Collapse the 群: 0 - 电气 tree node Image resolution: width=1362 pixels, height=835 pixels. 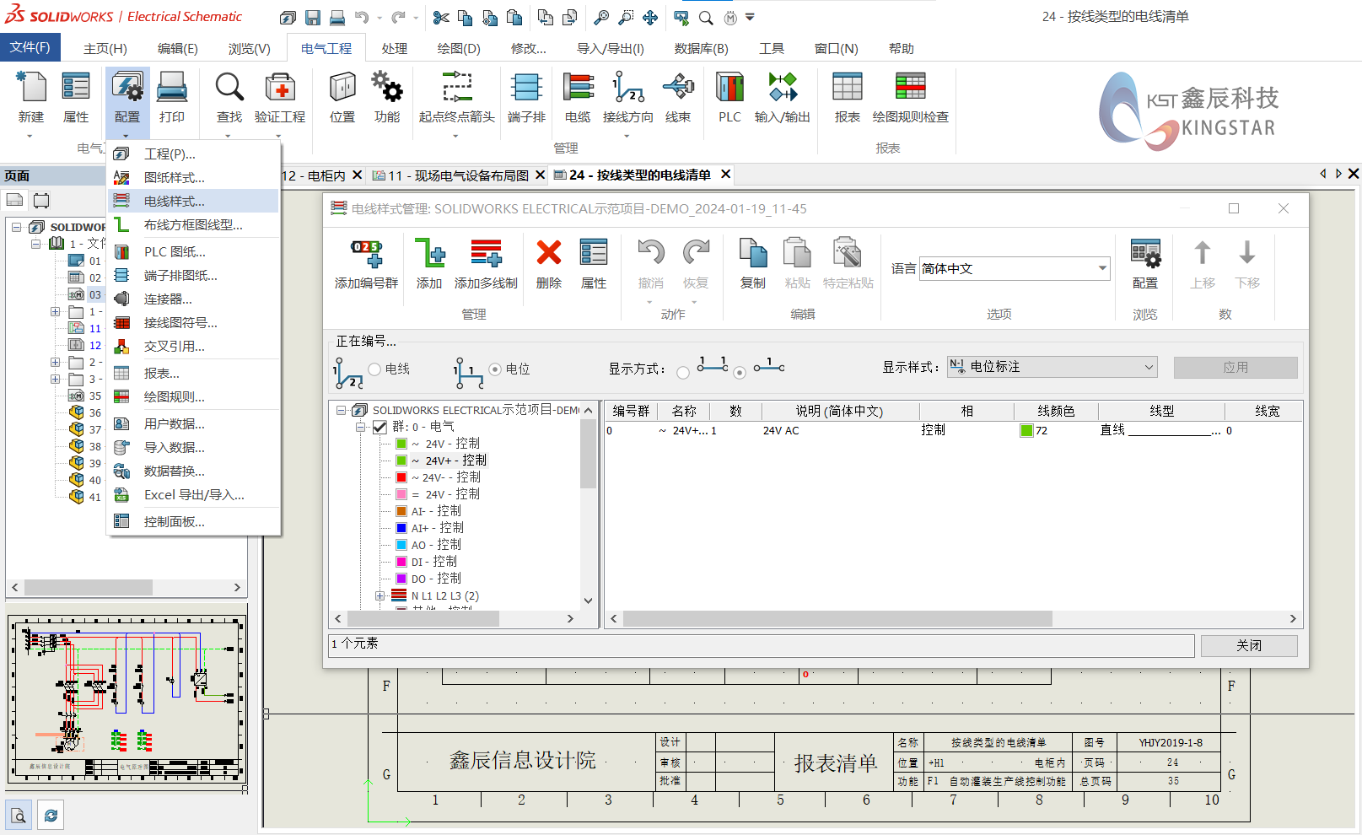pos(360,427)
